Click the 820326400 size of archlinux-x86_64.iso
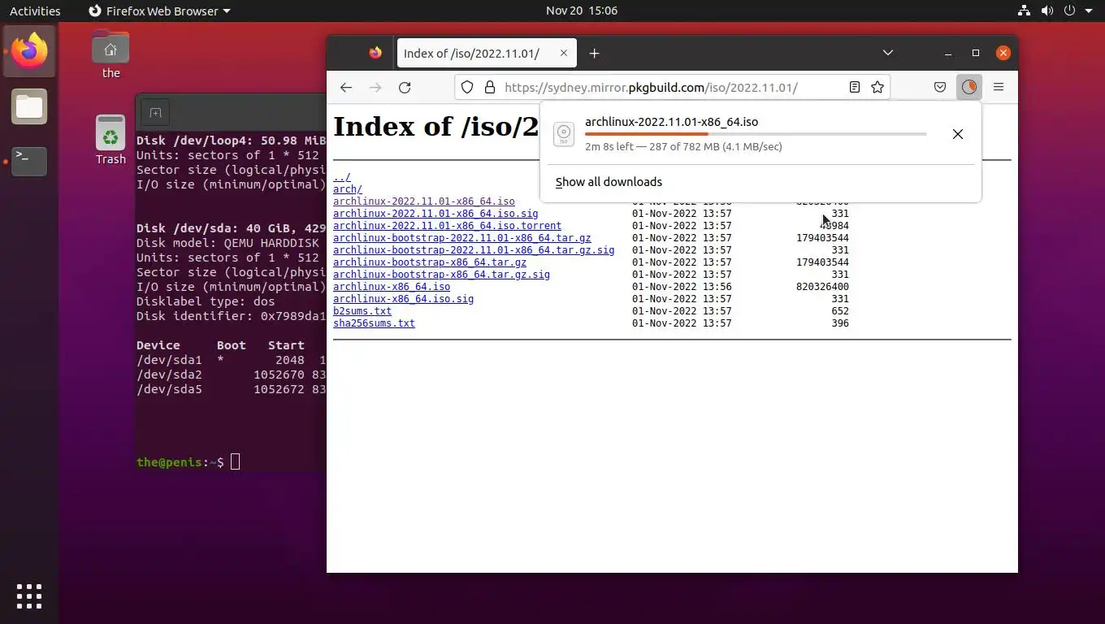Screen dimensions: 1105x624 [x=822, y=286]
